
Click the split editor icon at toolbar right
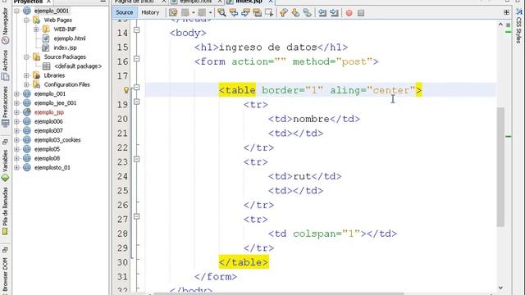(x=506, y=12)
